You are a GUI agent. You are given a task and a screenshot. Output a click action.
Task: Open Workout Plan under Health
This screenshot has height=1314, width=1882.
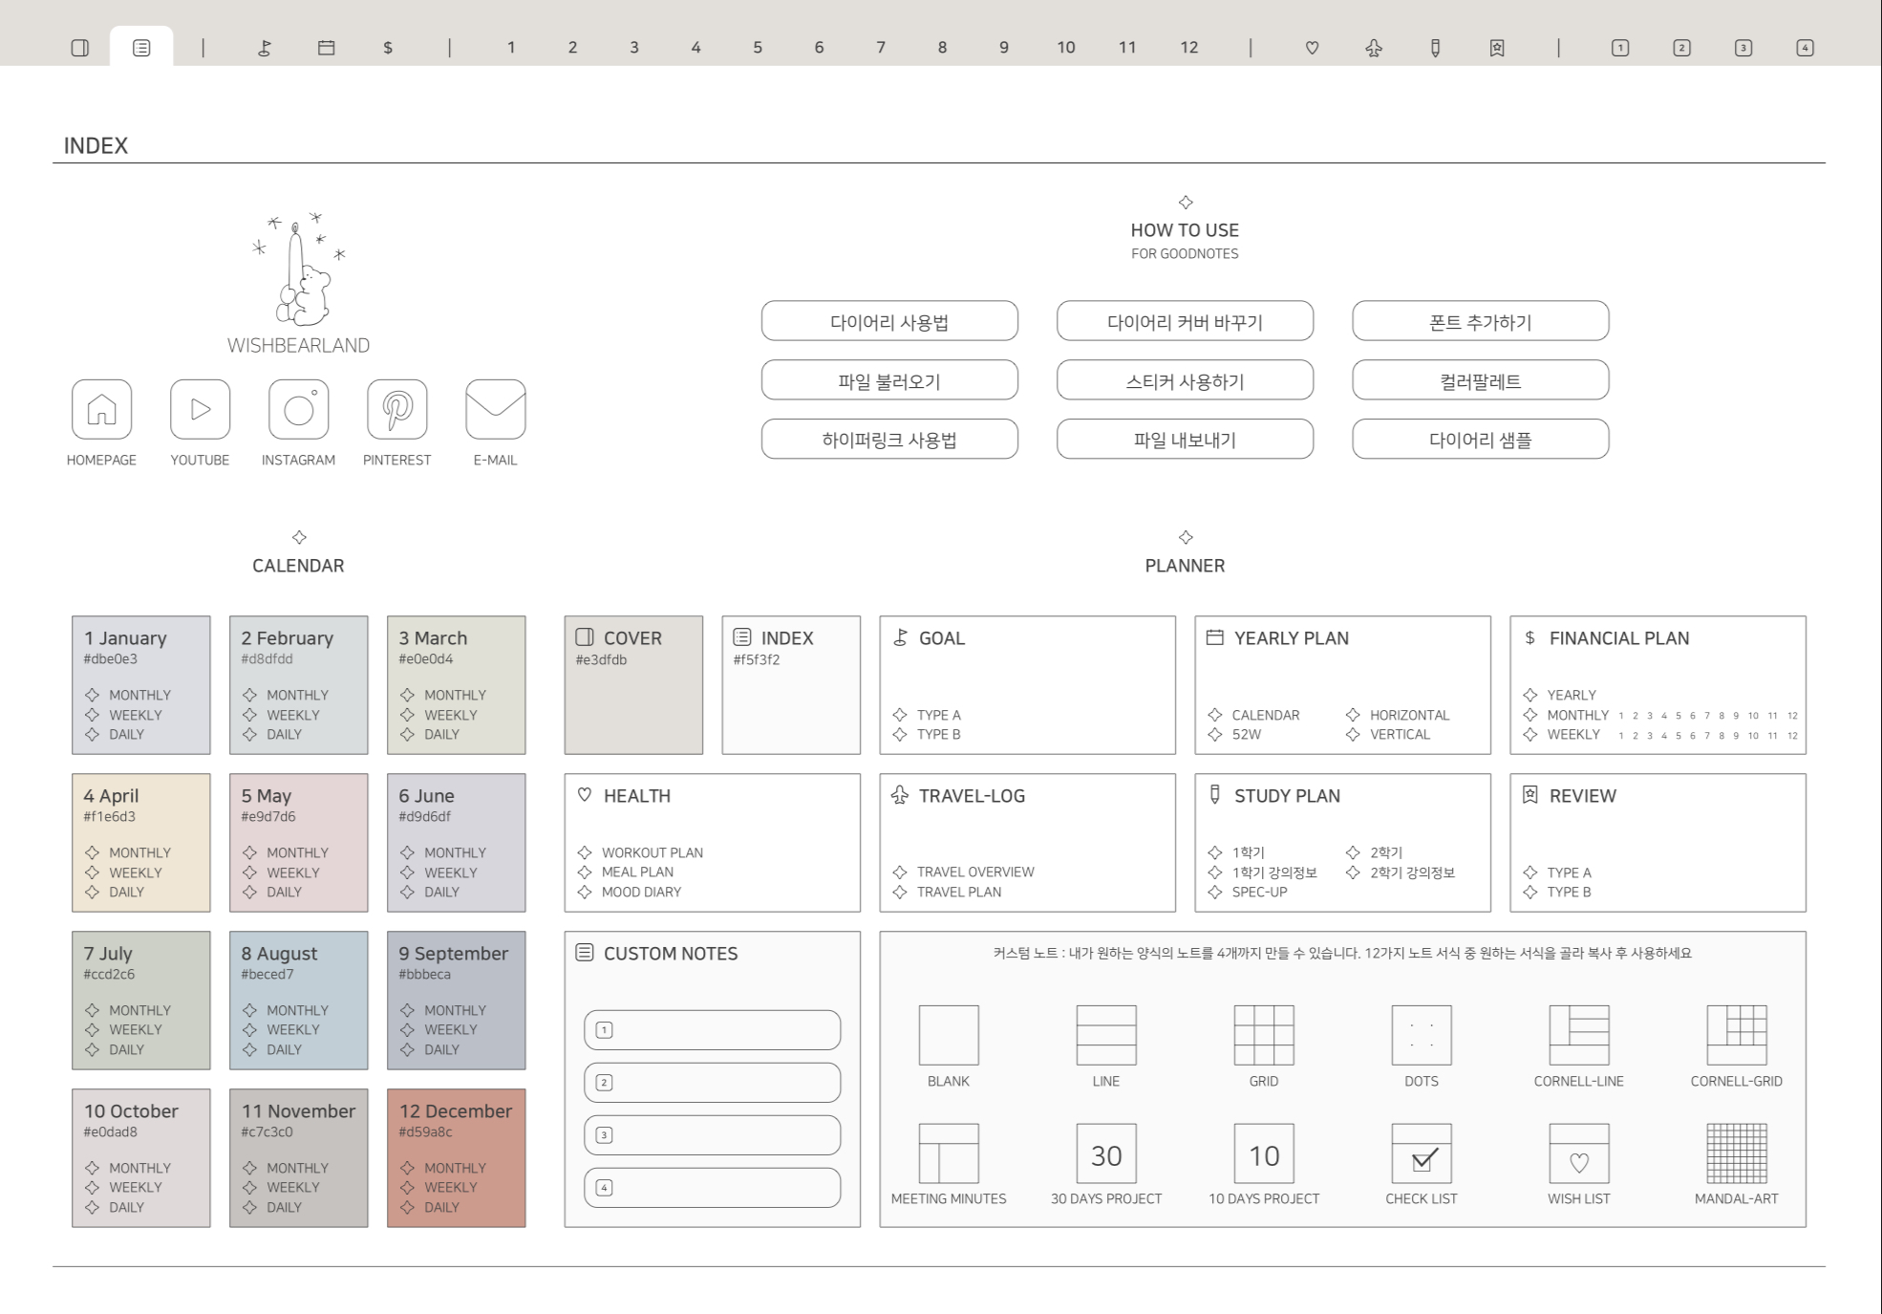[652, 852]
